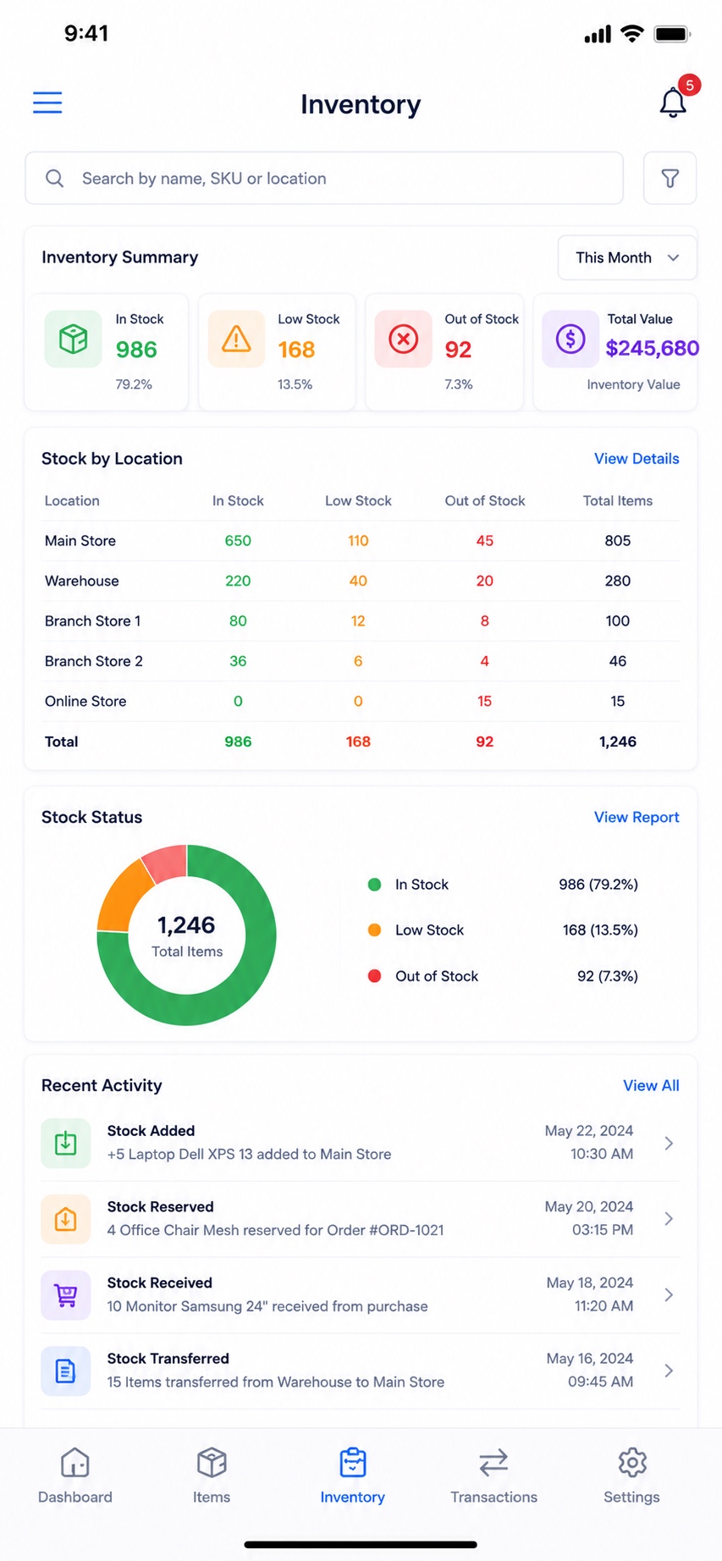This screenshot has height=1561, width=722.
Task: Click Main Store total items 805
Action: tap(618, 541)
